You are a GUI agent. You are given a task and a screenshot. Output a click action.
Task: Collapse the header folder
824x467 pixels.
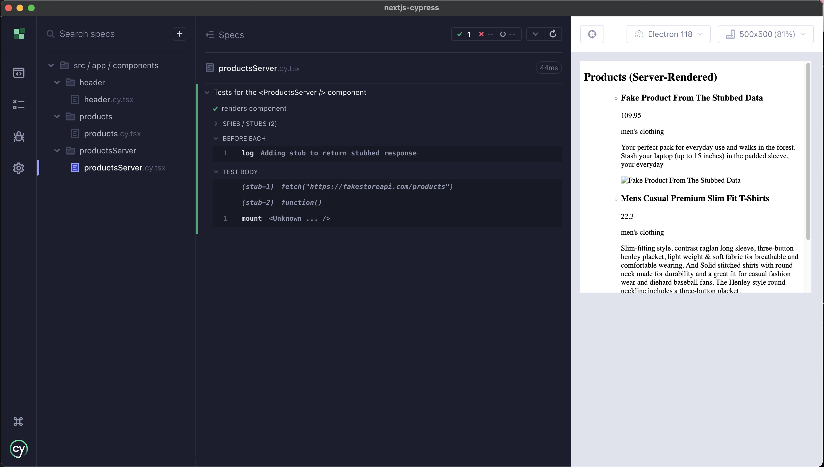click(57, 82)
